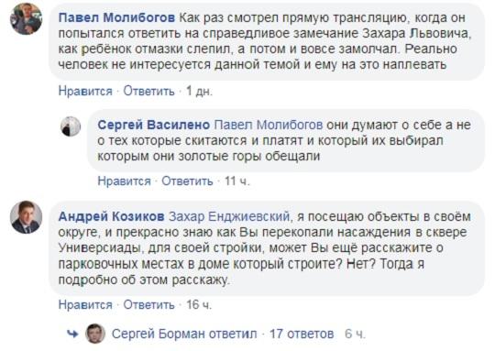Reply to Павел Молибогов's comment via Ответить
The width and height of the screenshot is (495, 351).
point(148,92)
